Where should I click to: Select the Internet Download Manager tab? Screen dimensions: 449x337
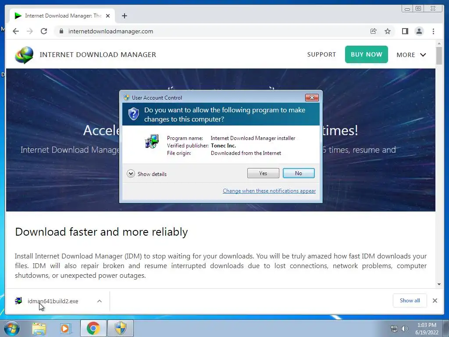[x=62, y=16]
